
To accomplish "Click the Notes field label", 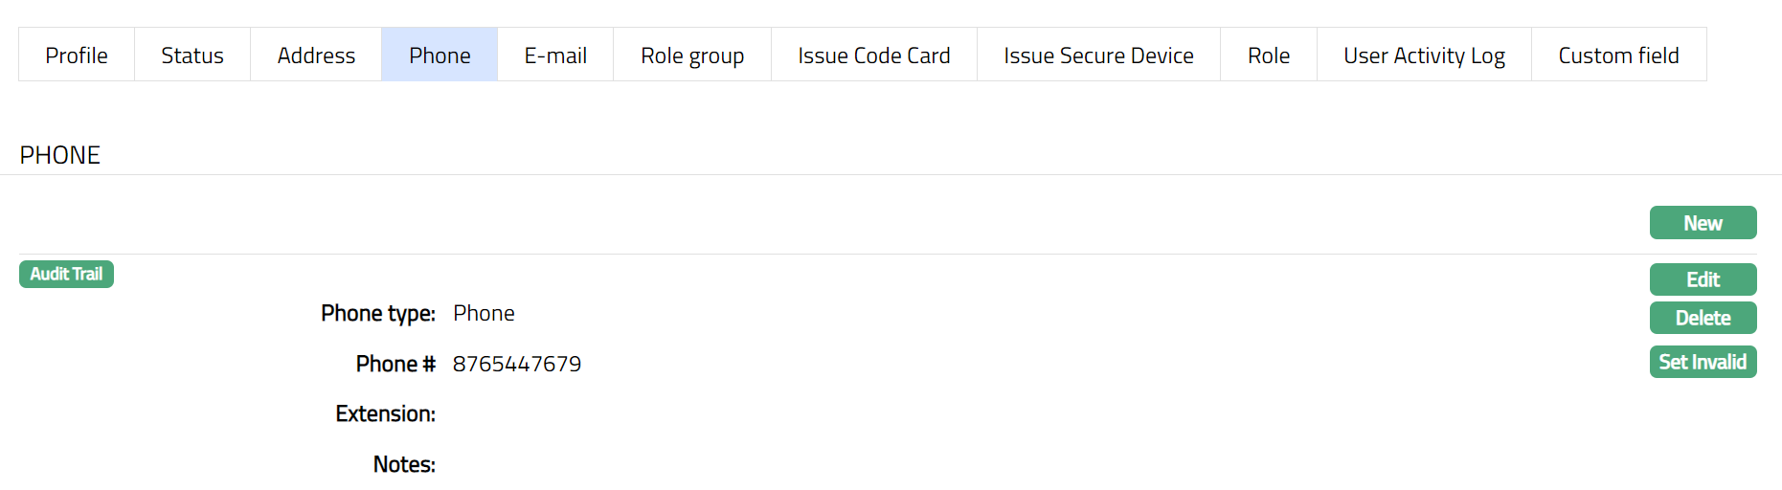I will [404, 465].
